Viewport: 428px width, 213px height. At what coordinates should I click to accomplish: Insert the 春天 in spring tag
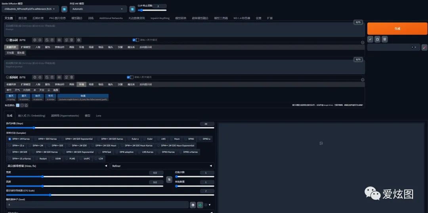click(11, 97)
